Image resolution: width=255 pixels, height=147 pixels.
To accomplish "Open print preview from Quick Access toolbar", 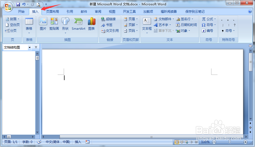I will coord(38,5).
